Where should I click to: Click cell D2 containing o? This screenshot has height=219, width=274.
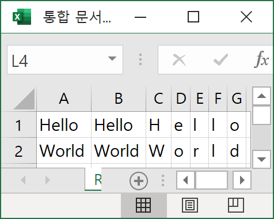tap(181, 151)
